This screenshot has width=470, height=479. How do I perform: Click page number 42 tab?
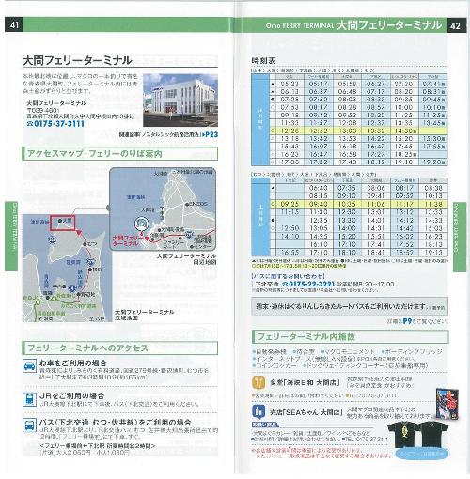click(x=456, y=25)
